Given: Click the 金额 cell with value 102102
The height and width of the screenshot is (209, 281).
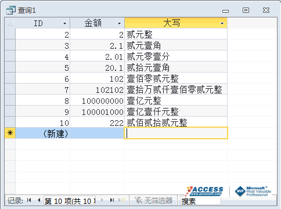Looking at the screenshot, I should pyautogui.click(x=97, y=89).
